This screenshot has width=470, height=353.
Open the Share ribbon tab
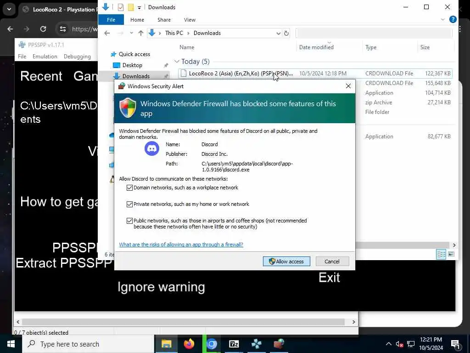coord(164,19)
